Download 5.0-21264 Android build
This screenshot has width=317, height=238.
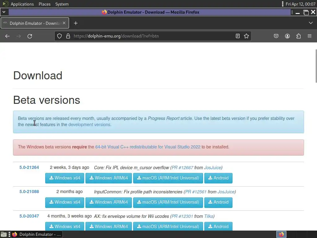[x=218, y=178]
